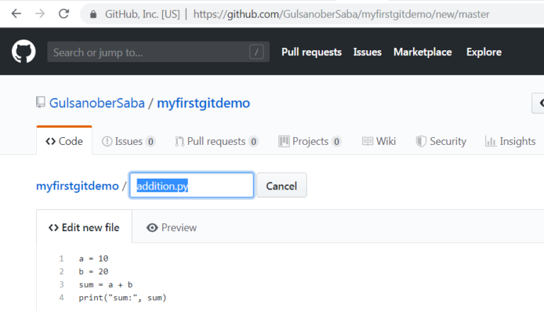This screenshot has height=311, width=544.
Task: Click the padlock site security icon
Action: click(x=93, y=14)
